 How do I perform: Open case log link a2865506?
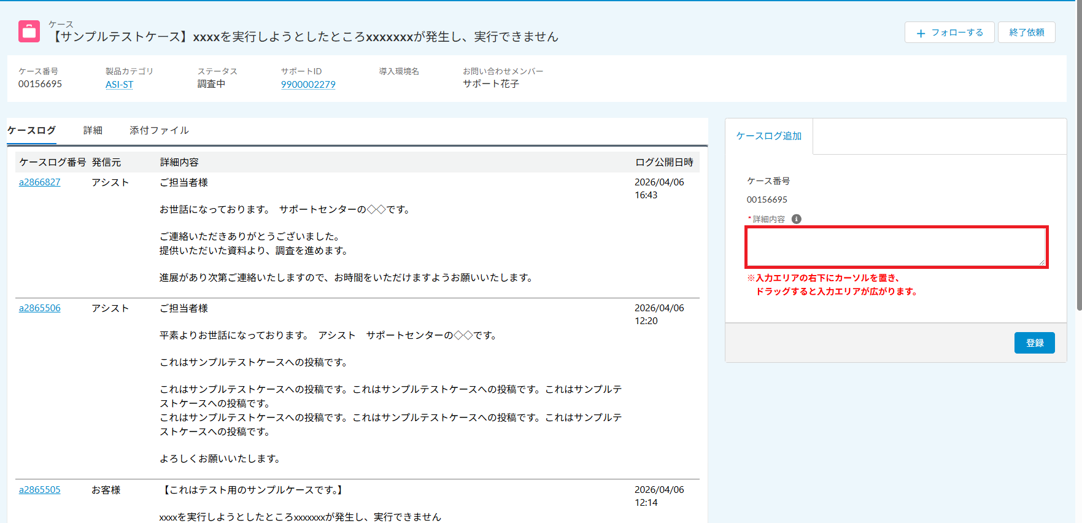[40, 308]
